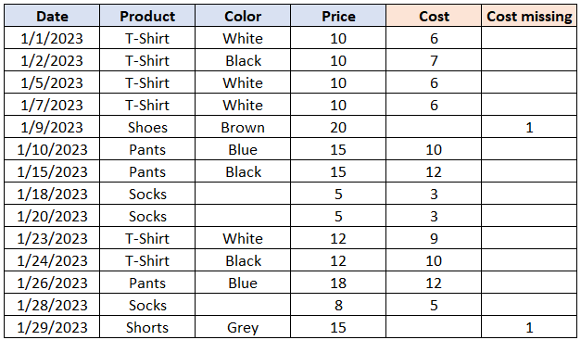This screenshot has height=340, width=581.
Task: Click the Color column header
Action: point(243,16)
